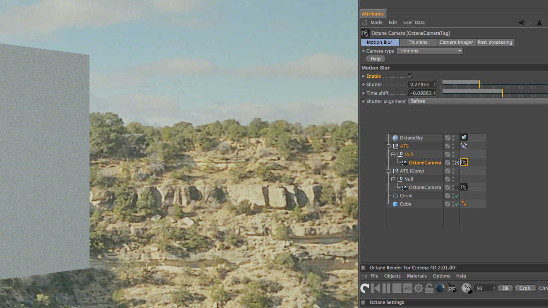Screen dimensions: 548x308
Task: Activate the PF pick focus tool
Action: [x=452, y=288]
